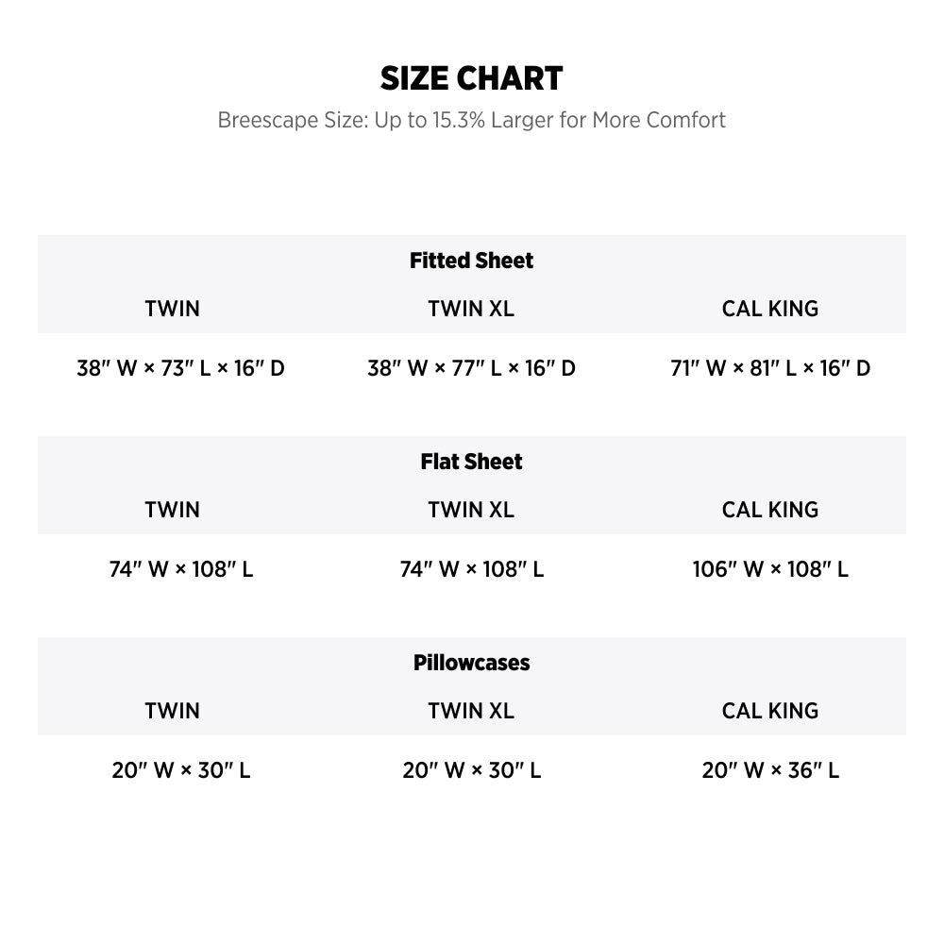Image resolution: width=944 pixels, height=944 pixels.
Task: Select the 20″ W × 36″ L cell
Action: click(x=770, y=770)
